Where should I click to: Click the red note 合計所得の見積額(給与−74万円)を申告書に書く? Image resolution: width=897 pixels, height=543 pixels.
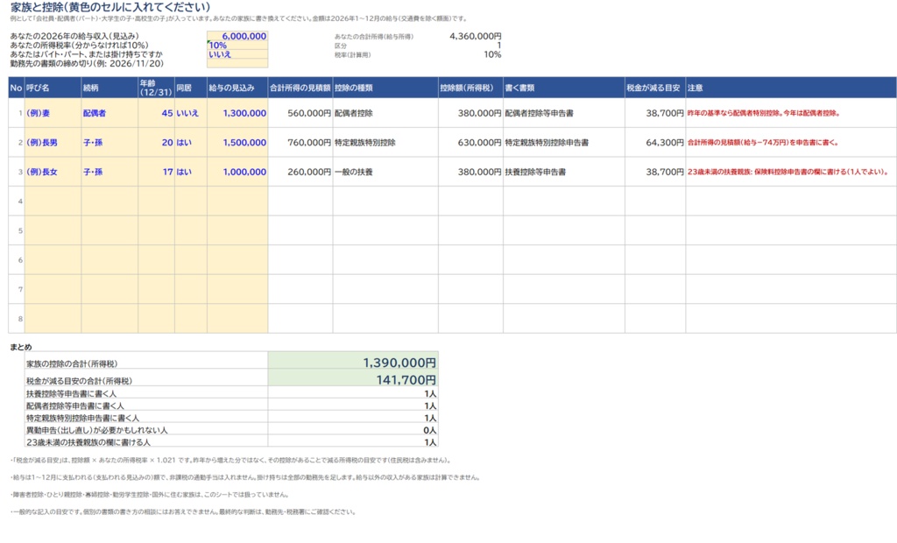[x=763, y=143]
